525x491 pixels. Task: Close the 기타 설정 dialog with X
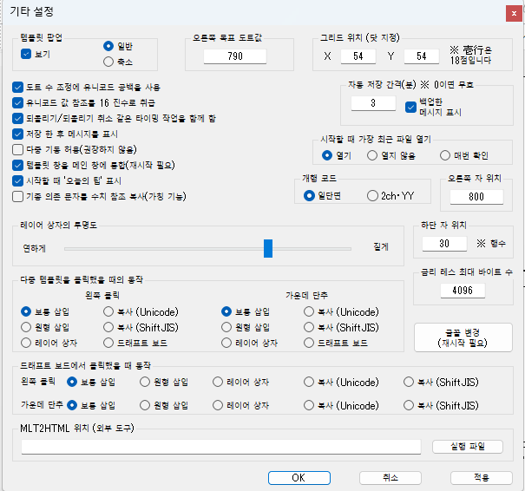point(514,13)
